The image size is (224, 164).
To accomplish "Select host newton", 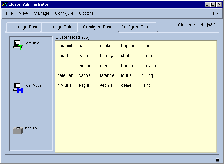I will click(149, 66).
